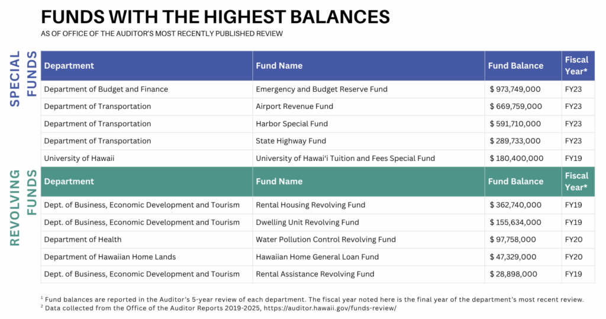Select the Water Pollution Control Revolving Fund

click(x=325, y=240)
